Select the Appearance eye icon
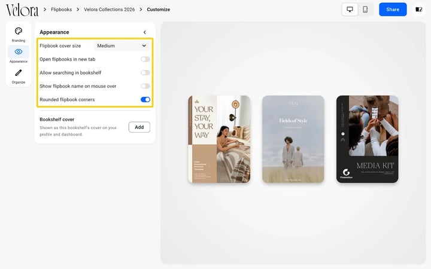431x269 pixels. tap(19, 52)
